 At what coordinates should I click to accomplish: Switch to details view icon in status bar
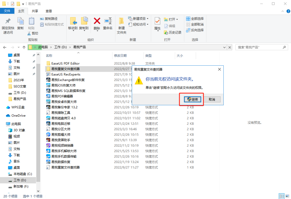pyautogui.click(x=282, y=196)
